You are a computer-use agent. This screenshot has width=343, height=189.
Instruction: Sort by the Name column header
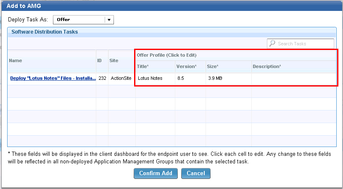pyautogui.click(x=52, y=61)
